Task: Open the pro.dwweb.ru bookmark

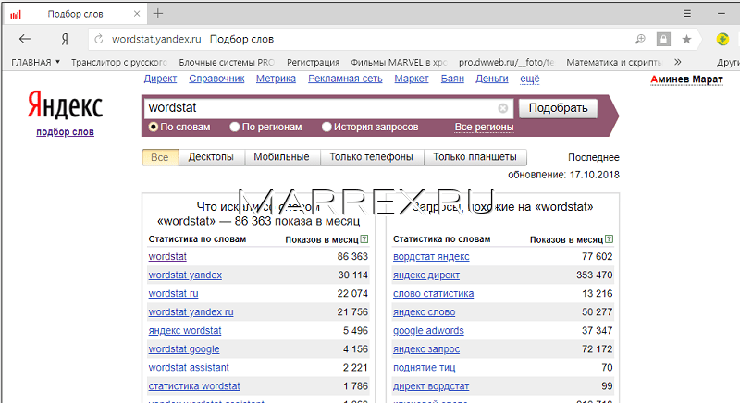Action: (507, 62)
